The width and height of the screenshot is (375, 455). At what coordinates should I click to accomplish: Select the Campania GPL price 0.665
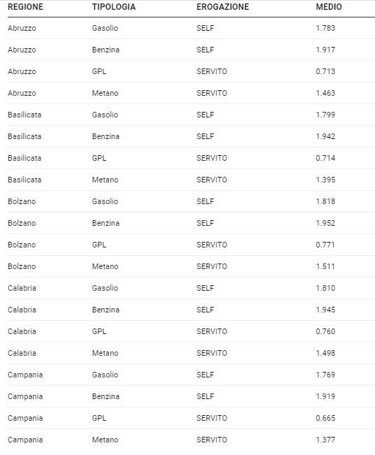pyautogui.click(x=325, y=418)
